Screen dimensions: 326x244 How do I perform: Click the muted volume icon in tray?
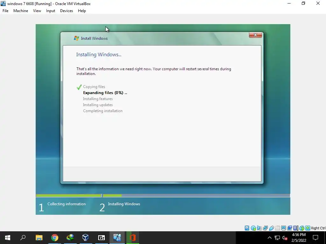pos(285,238)
